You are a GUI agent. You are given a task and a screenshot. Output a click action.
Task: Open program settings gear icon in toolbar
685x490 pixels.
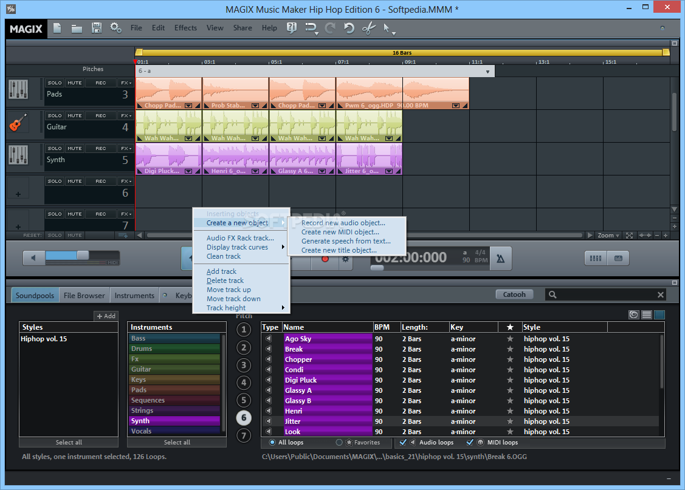pyautogui.click(x=115, y=28)
